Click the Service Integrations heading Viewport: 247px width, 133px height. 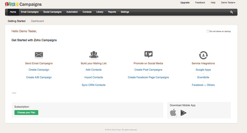(203, 63)
